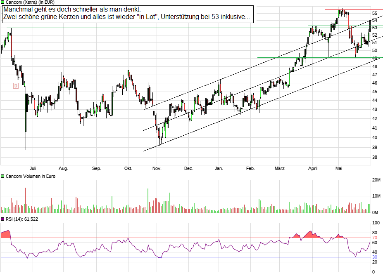
Task: Click the purple RSI (14) legend square
Action: 3,219
